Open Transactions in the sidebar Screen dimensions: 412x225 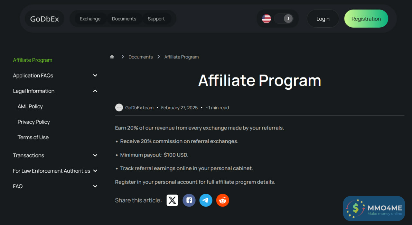(x=28, y=155)
